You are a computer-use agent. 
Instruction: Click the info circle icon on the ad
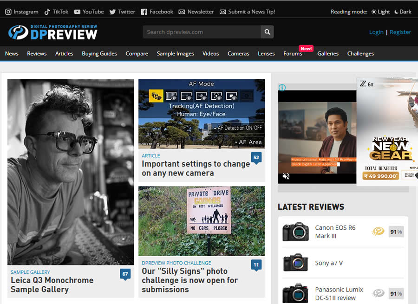click(x=282, y=87)
